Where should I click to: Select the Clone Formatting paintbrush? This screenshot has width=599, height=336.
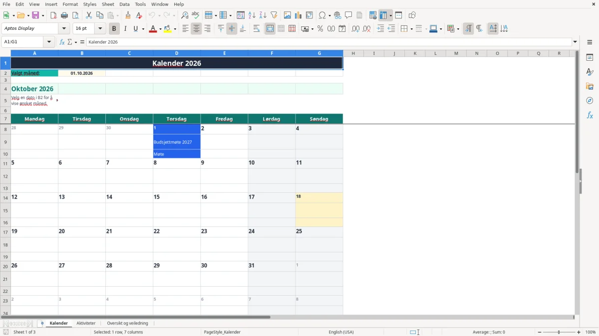128,15
